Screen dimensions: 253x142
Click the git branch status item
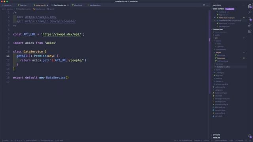(x=5, y=140)
